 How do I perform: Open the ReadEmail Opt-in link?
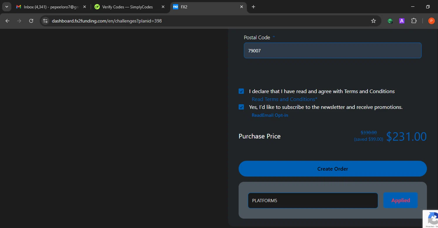click(x=270, y=115)
